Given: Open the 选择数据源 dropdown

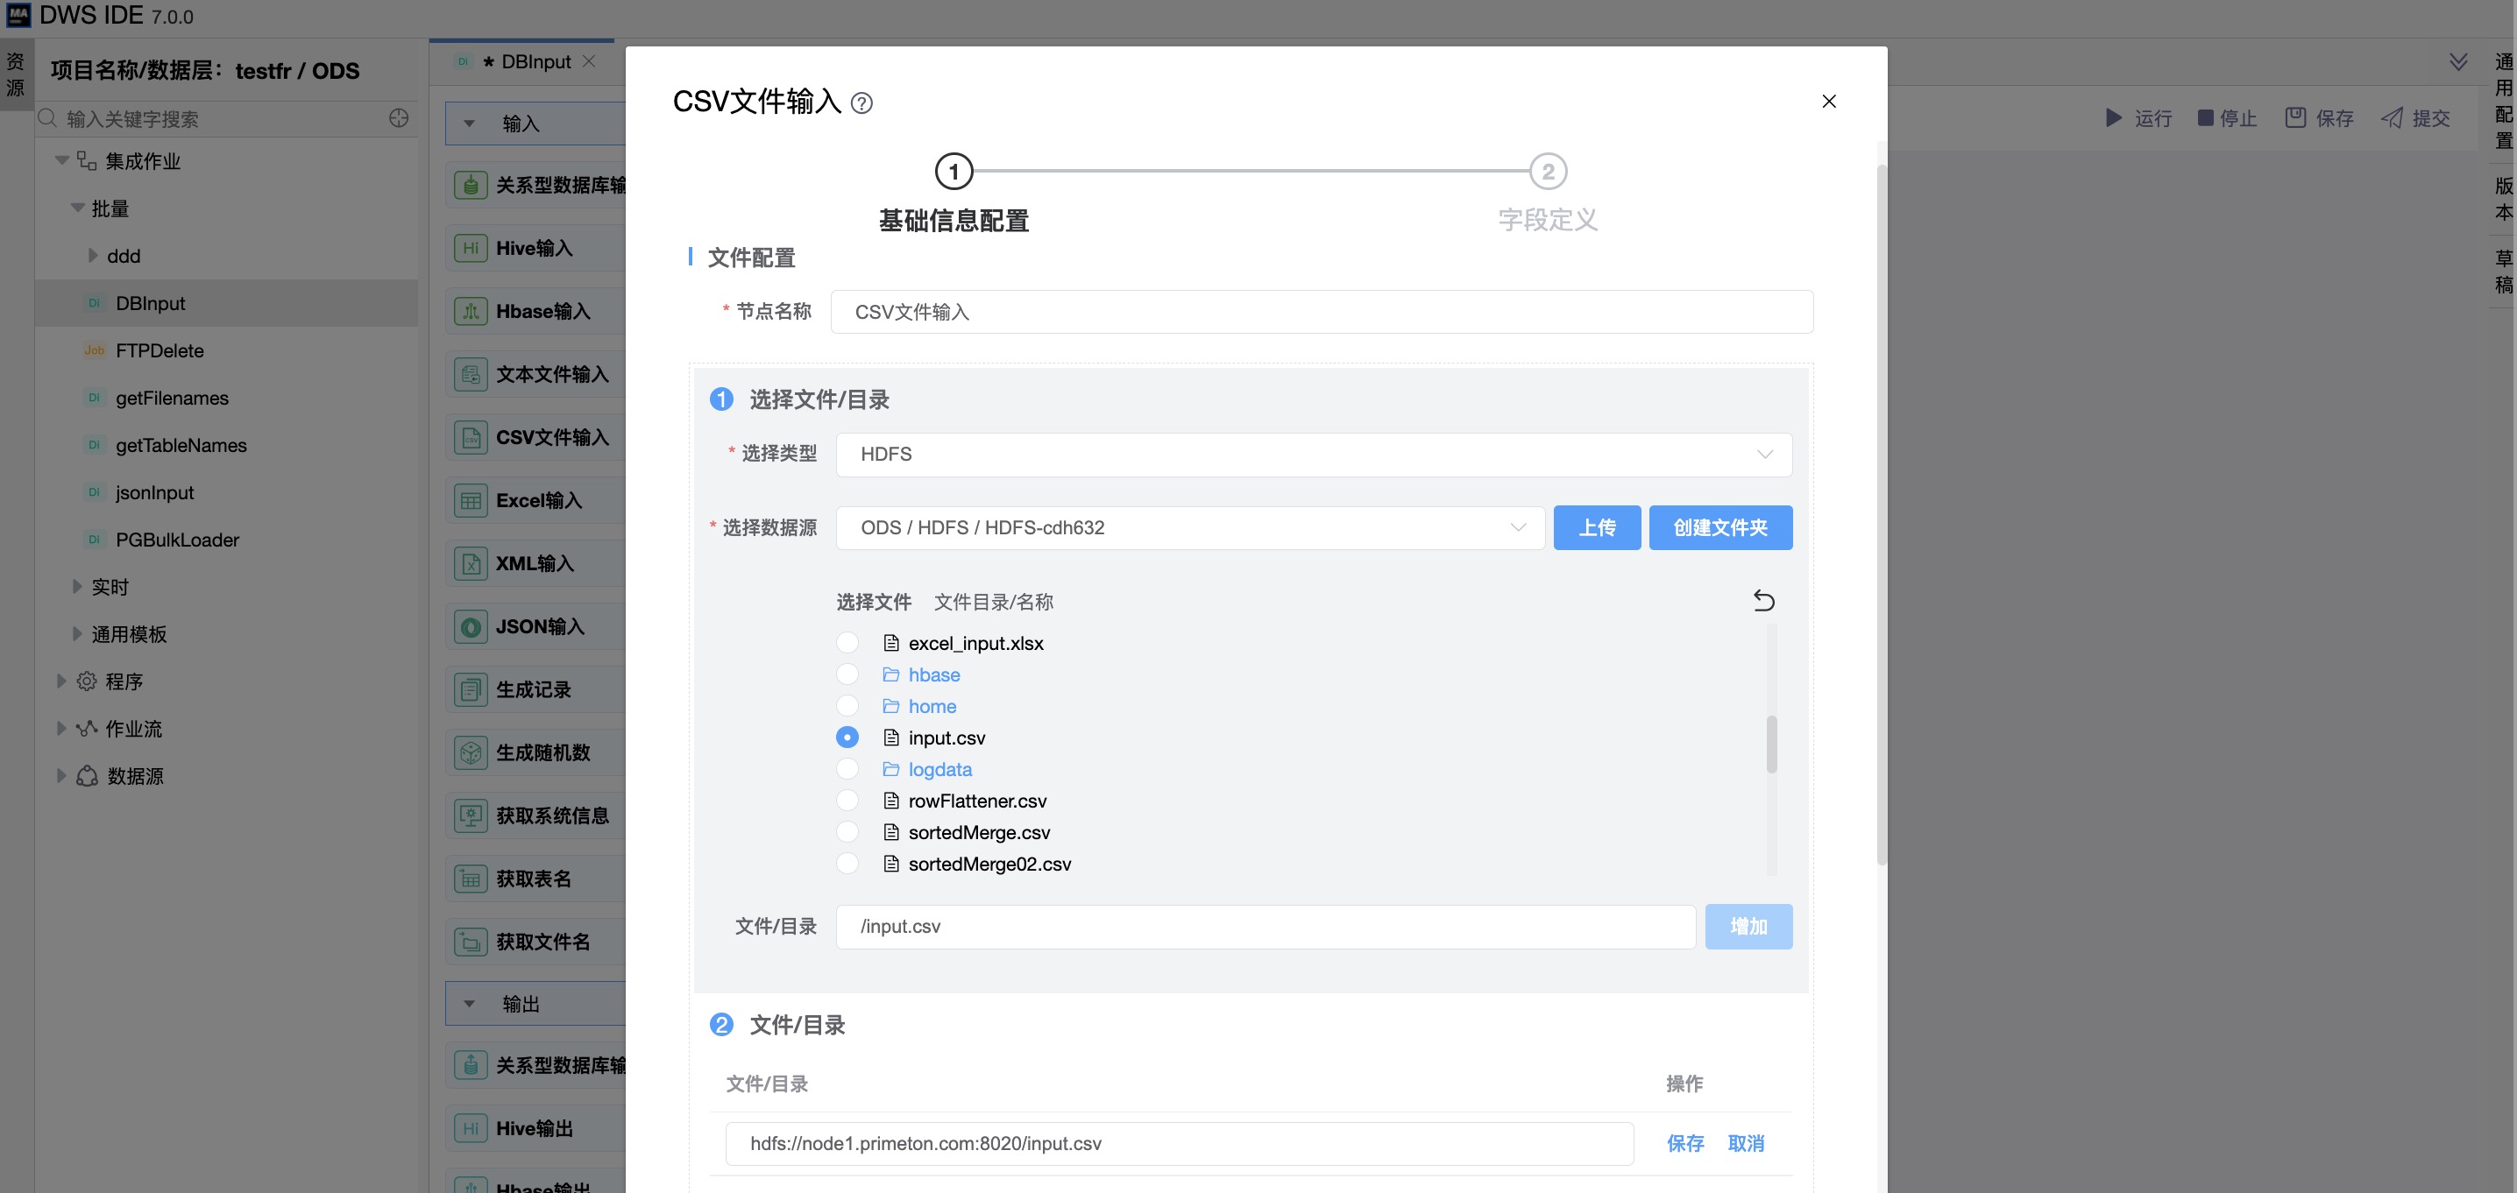Looking at the screenshot, I should 1189,528.
